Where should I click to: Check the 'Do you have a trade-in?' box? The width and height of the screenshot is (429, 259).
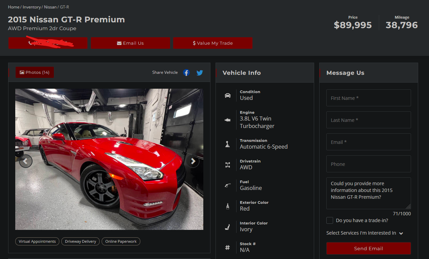[x=330, y=220]
